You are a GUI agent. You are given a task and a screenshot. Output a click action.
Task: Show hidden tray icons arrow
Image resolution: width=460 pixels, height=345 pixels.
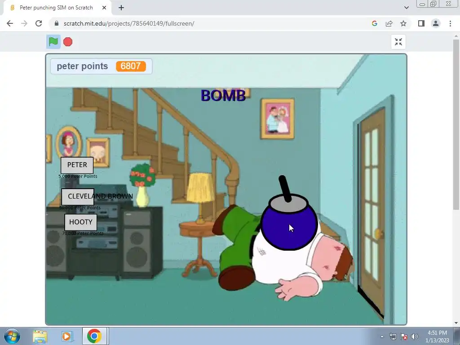tap(382, 336)
